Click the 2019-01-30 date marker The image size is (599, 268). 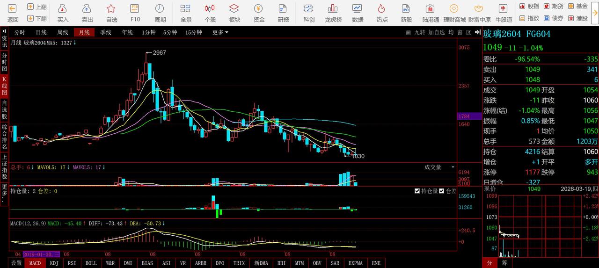[x=41, y=254]
